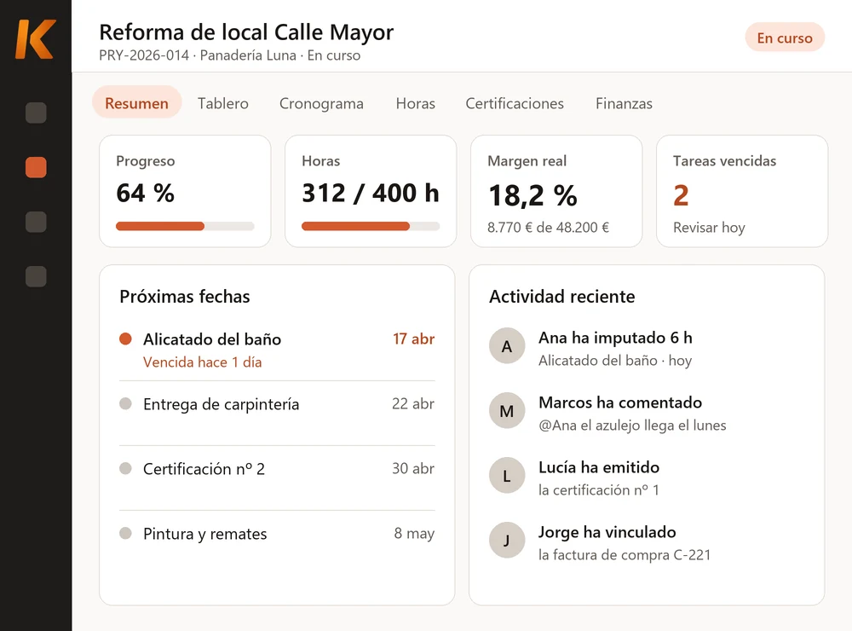852x631 pixels.
Task: Click the orange K app logo
Action: coord(35,38)
